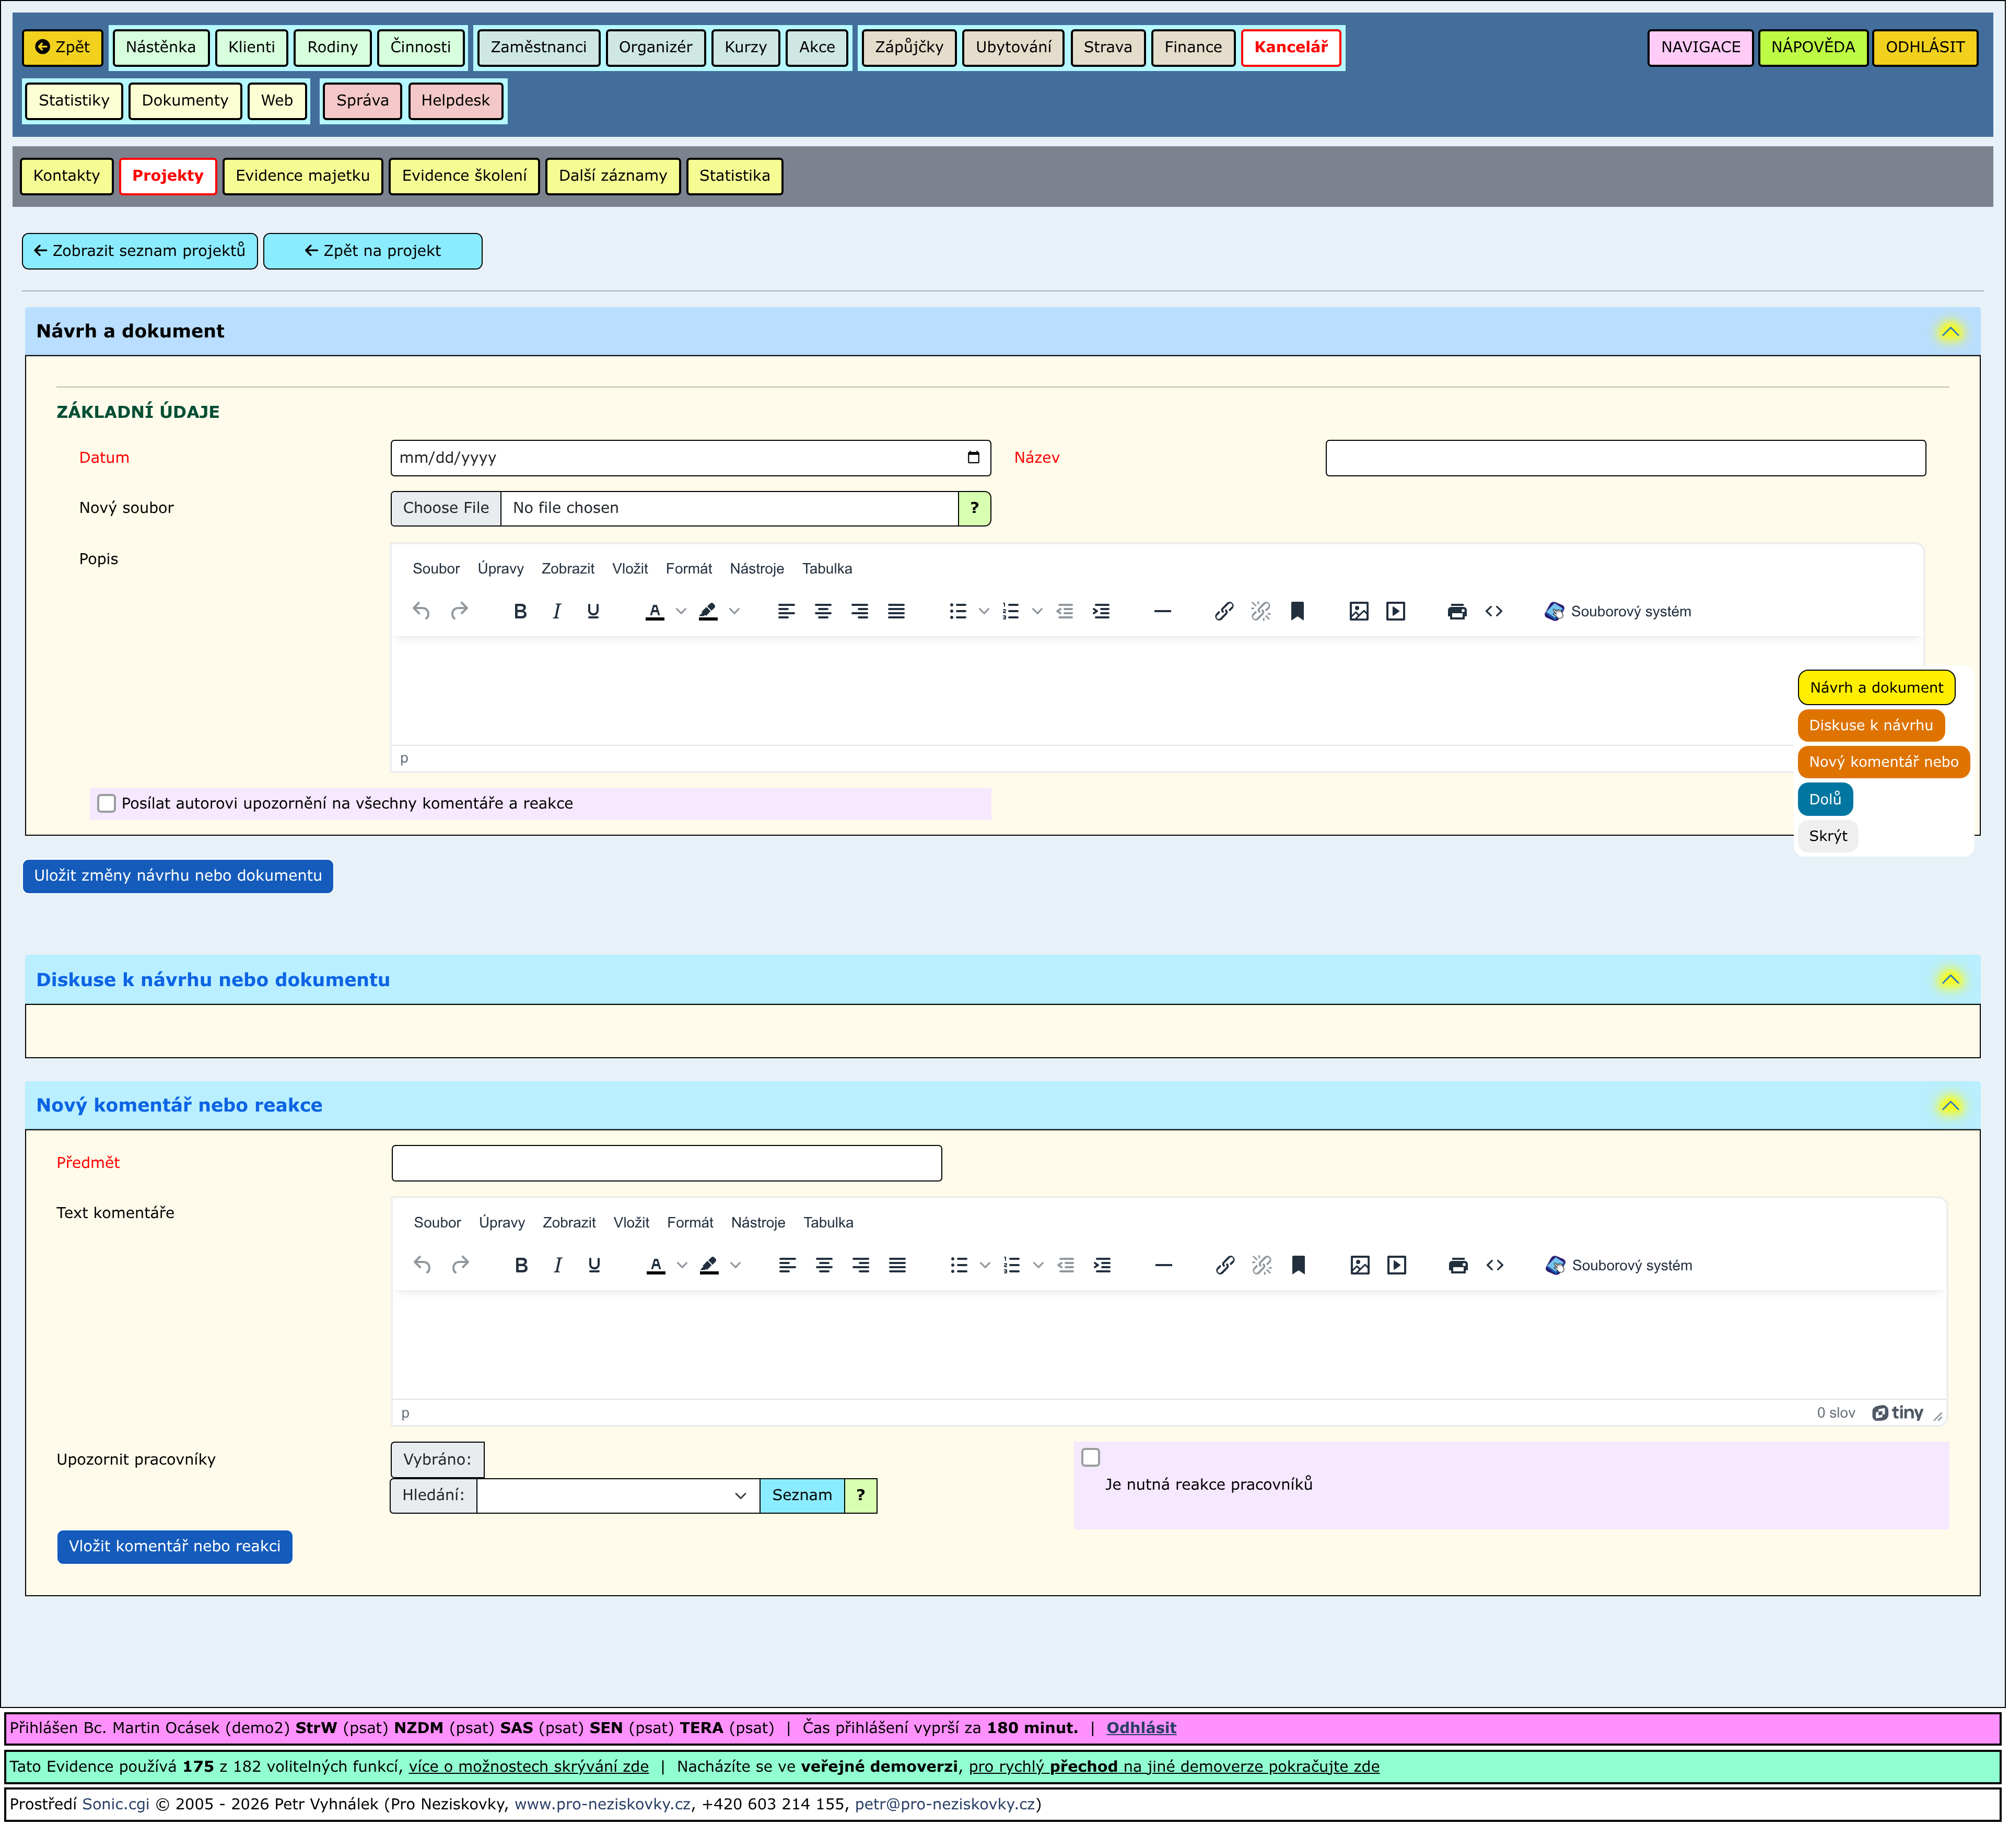Image resolution: width=2009 pixels, height=1848 pixels.
Task: Click the Bold icon in the Popis editor
Action: [x=520, y=612]
